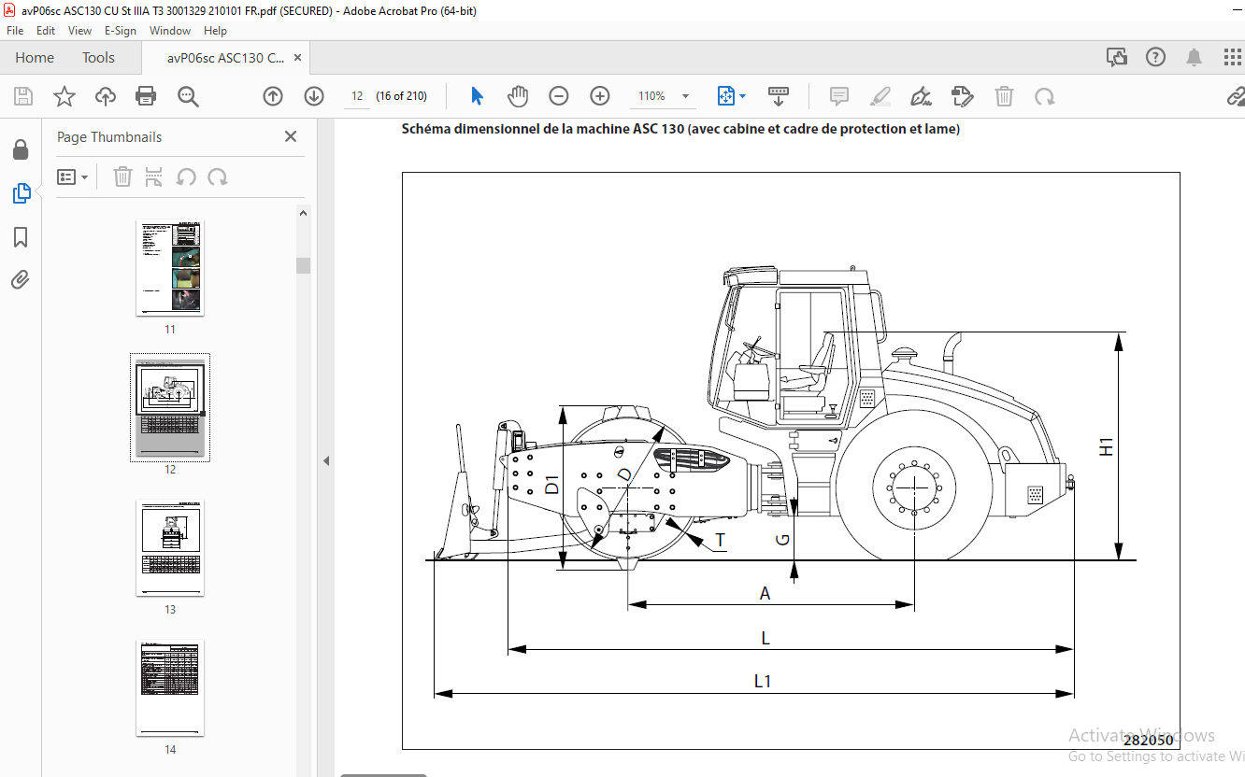
Task: Switch to the Tools tab
Action: [x=98, y=58]
